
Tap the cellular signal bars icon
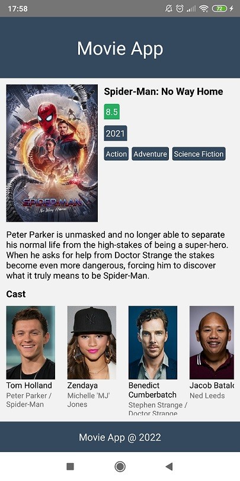[x=191, y=9]
